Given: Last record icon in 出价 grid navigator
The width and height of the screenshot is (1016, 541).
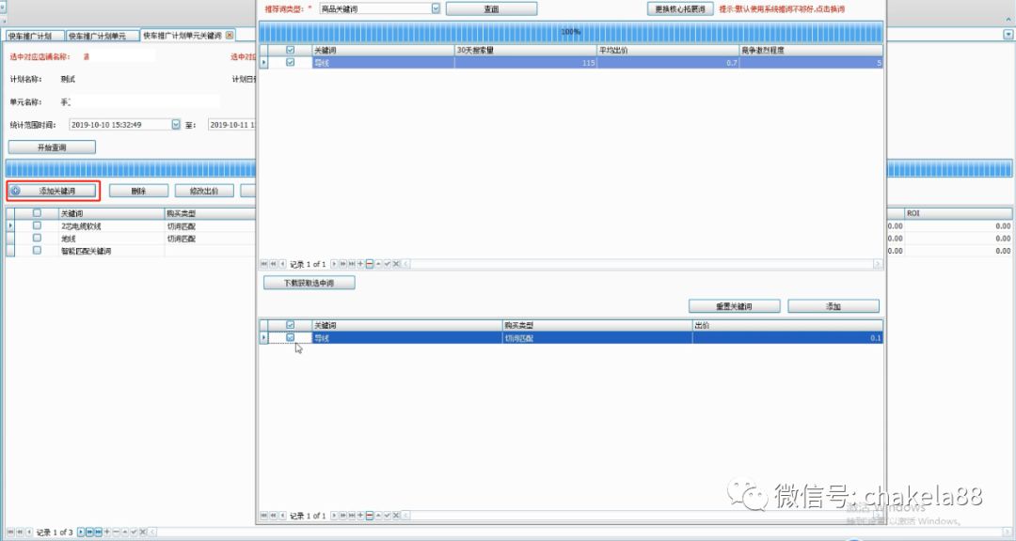Looking at the screenshot, I should [351, 516].
